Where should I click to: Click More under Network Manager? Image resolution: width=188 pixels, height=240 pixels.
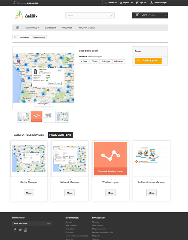[x=70, y=193]
